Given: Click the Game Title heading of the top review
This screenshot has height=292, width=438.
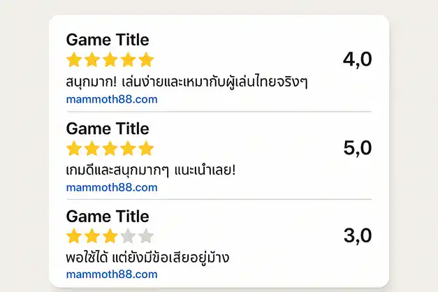Looking at the screenshot, I should coord(107,40).
